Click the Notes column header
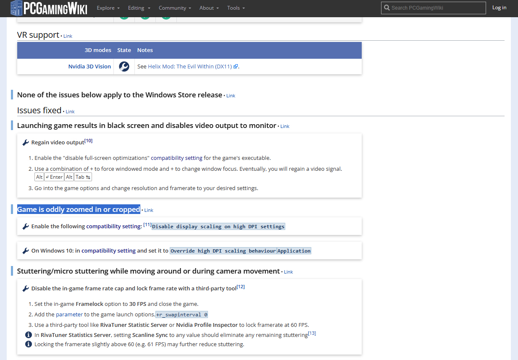This screenshot has height=360, width=518. [145, 50]
